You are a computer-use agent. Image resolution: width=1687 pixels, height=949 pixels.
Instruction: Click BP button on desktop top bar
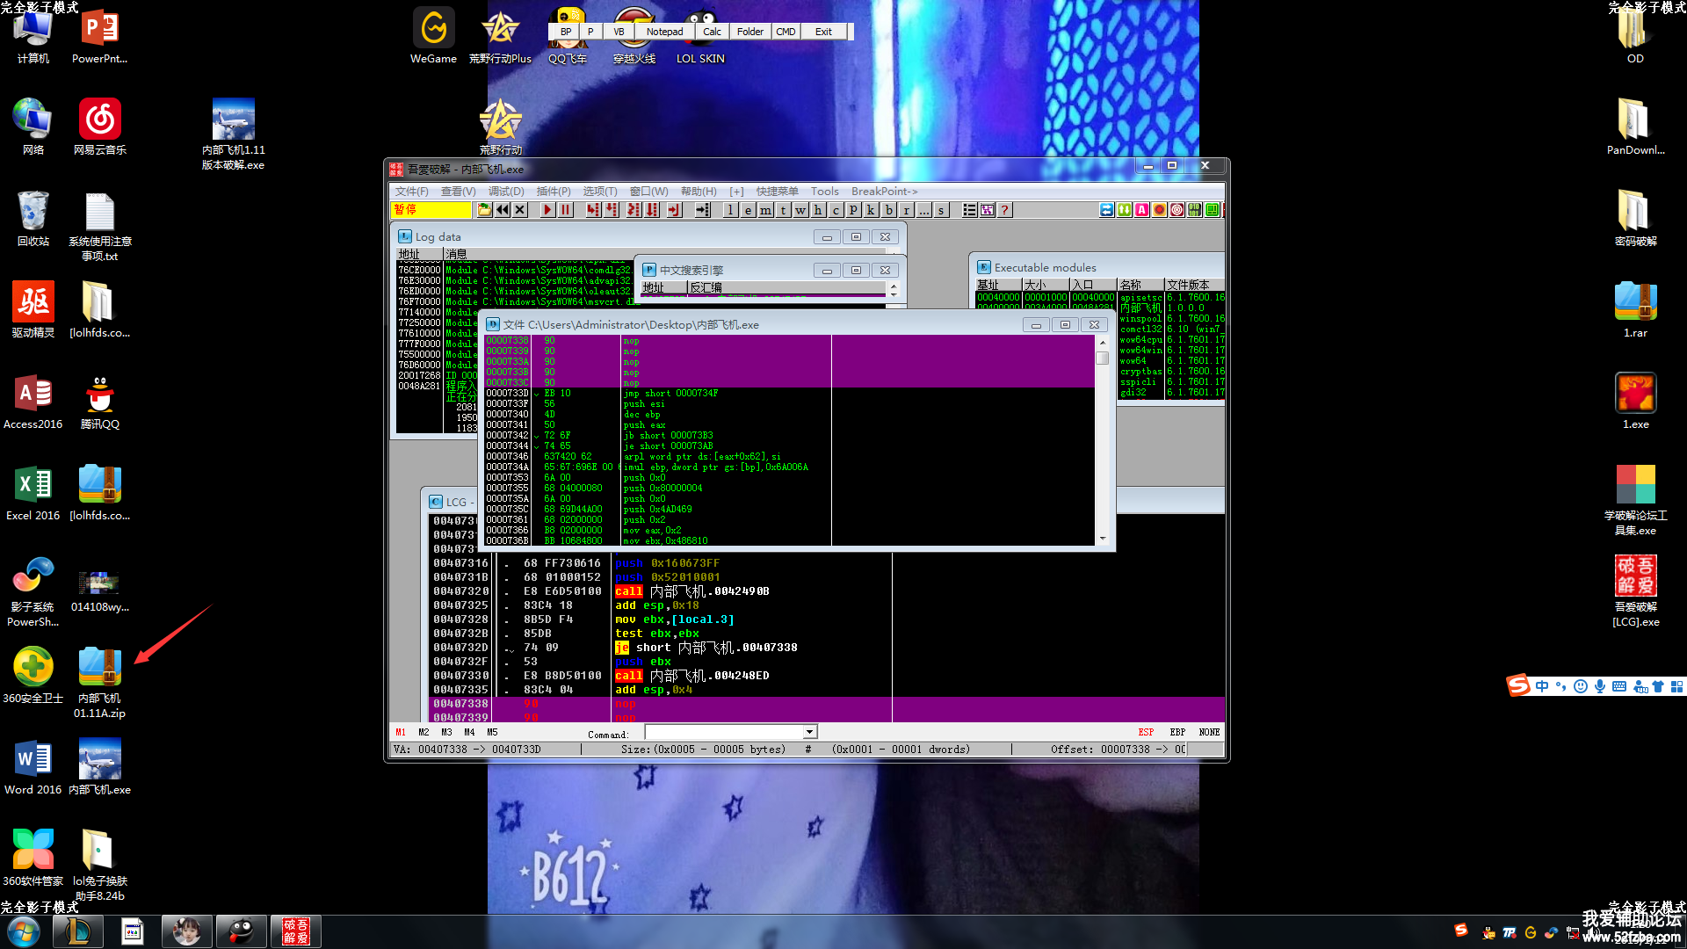pyautogui.click(x=566, y=32)
